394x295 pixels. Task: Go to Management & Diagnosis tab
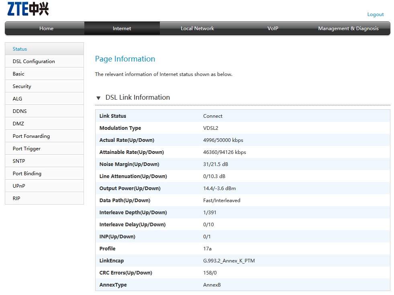(348, 29)
